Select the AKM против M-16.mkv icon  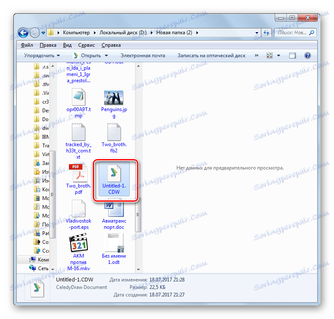pyautogui.click(x=79, y=243)
